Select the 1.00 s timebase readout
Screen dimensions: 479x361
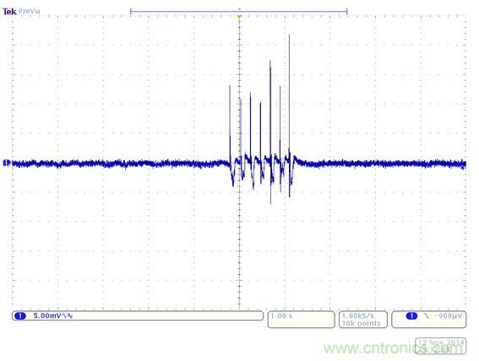tap(281, 315)
